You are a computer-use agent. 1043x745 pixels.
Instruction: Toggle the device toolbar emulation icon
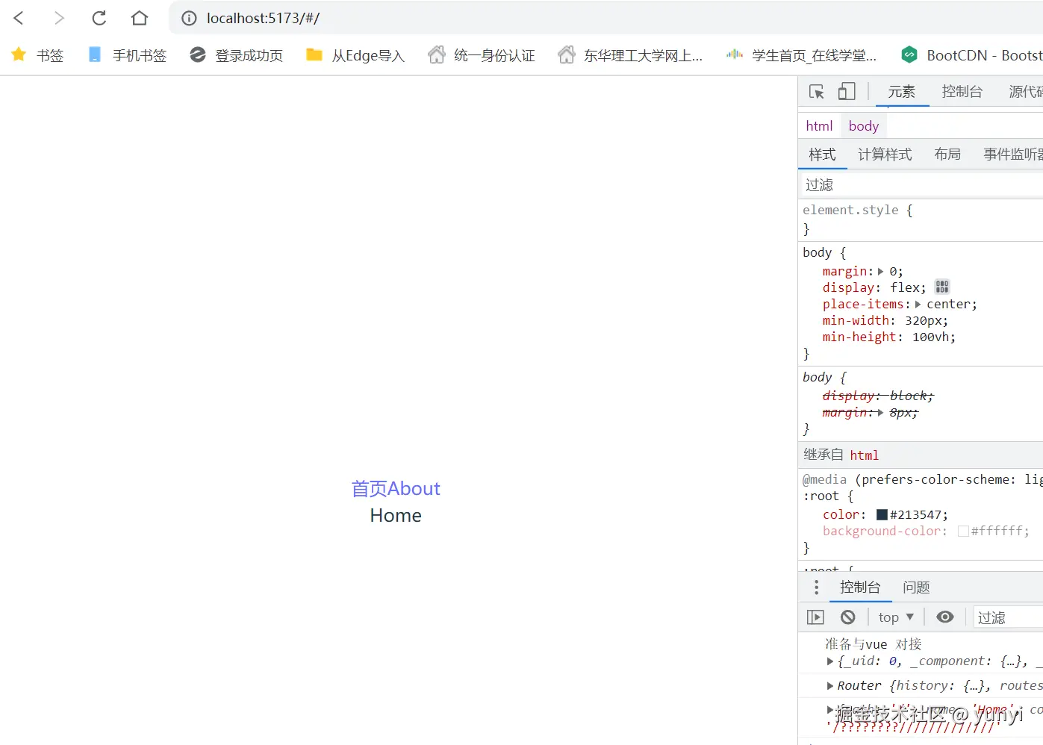(846, 92)
